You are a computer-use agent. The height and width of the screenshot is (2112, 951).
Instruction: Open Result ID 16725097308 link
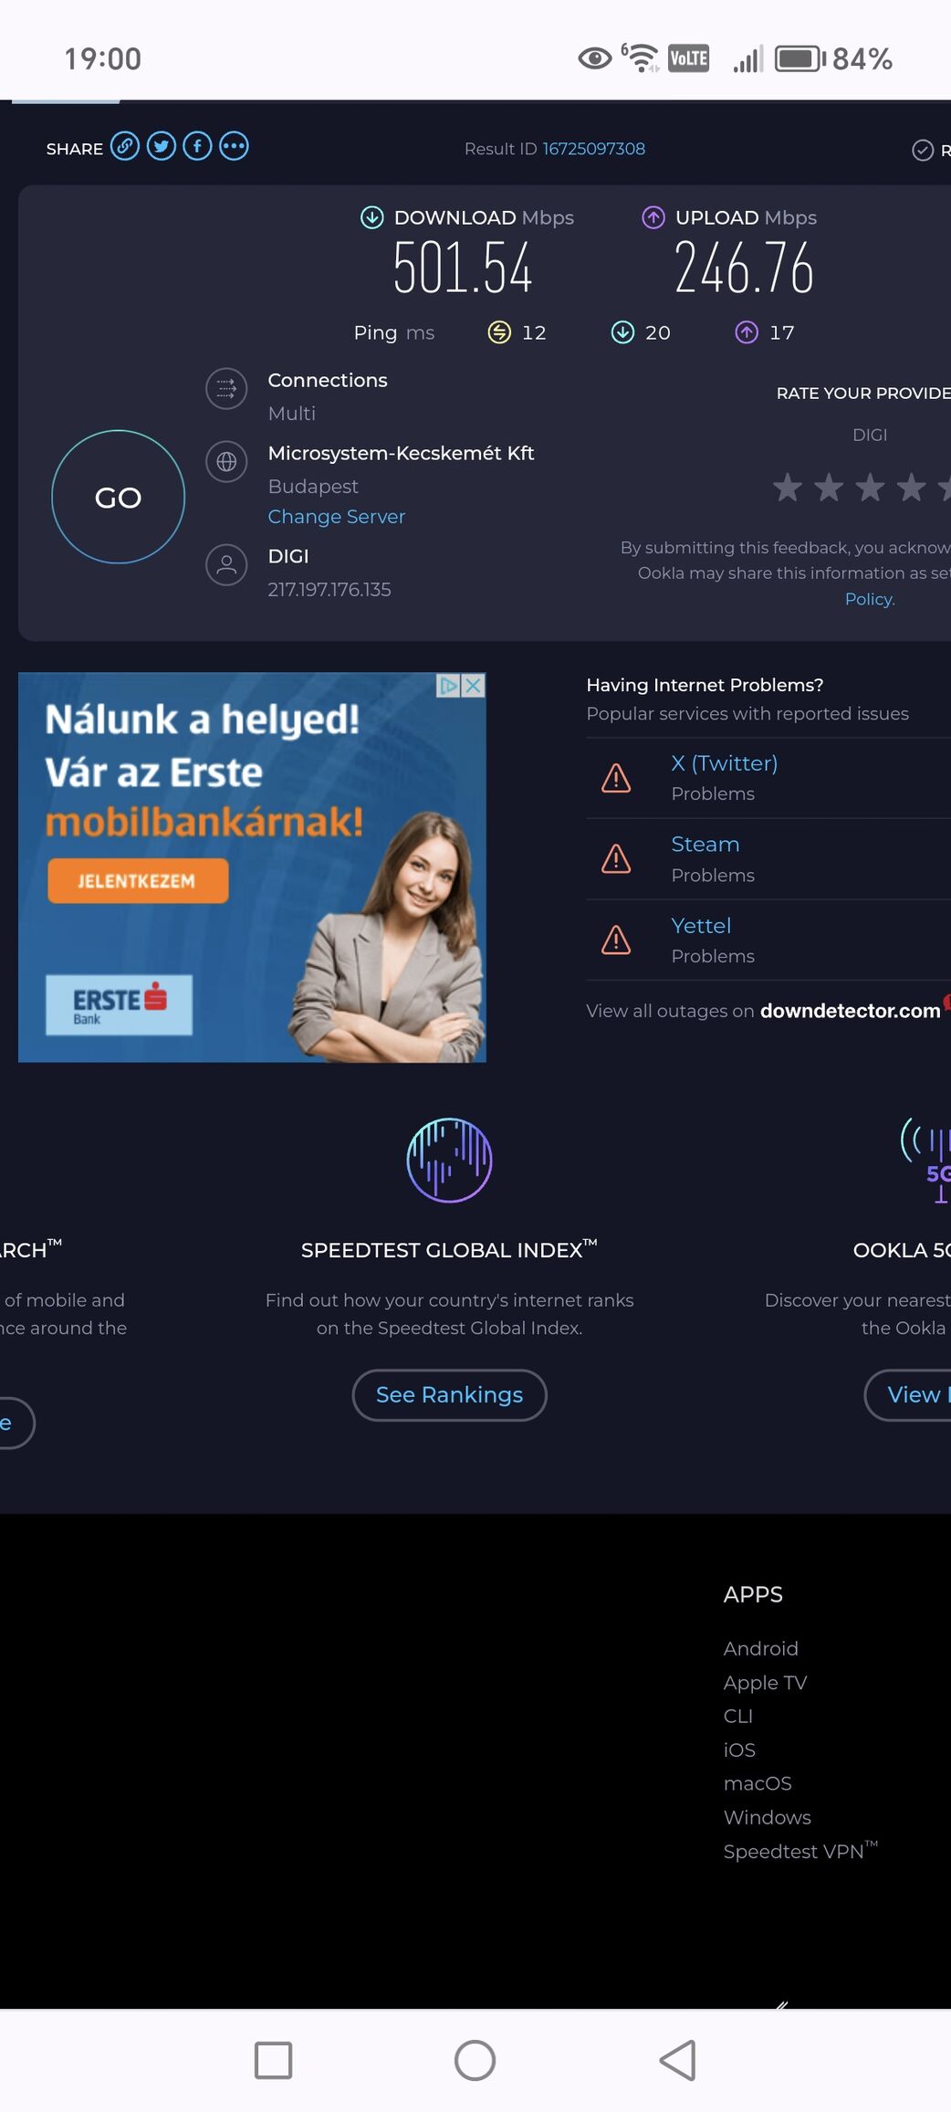(x=594, y=149)
